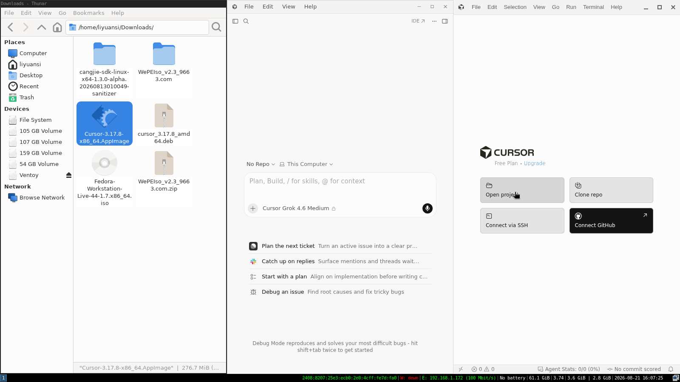680x382 pixels.
Task: Focus the Thunar location path field
Action: click(x=137, y=27)
